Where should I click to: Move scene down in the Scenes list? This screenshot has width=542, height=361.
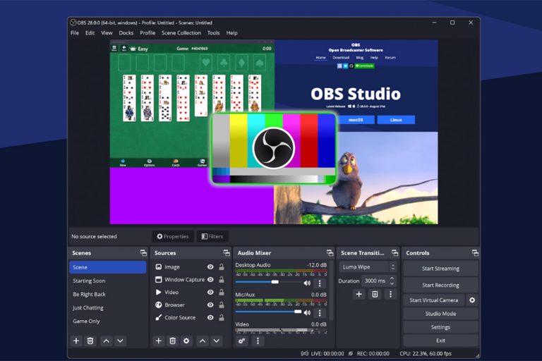[120, 341]
